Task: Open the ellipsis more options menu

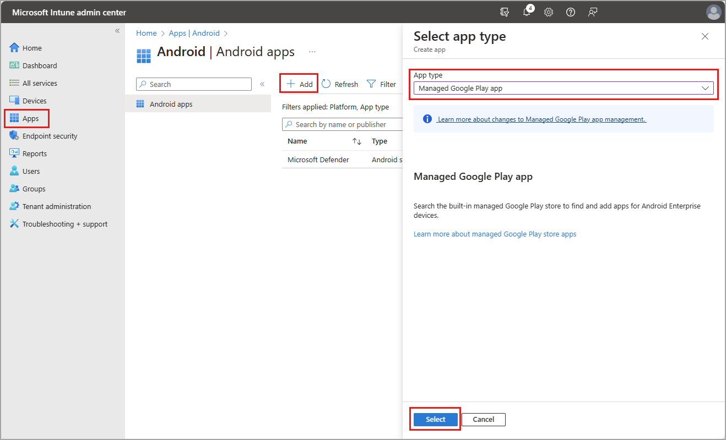Action: pos(312,51)
